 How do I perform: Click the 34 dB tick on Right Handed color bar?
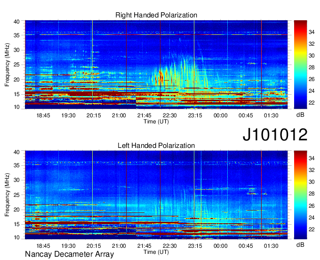(x=312, y=32)
